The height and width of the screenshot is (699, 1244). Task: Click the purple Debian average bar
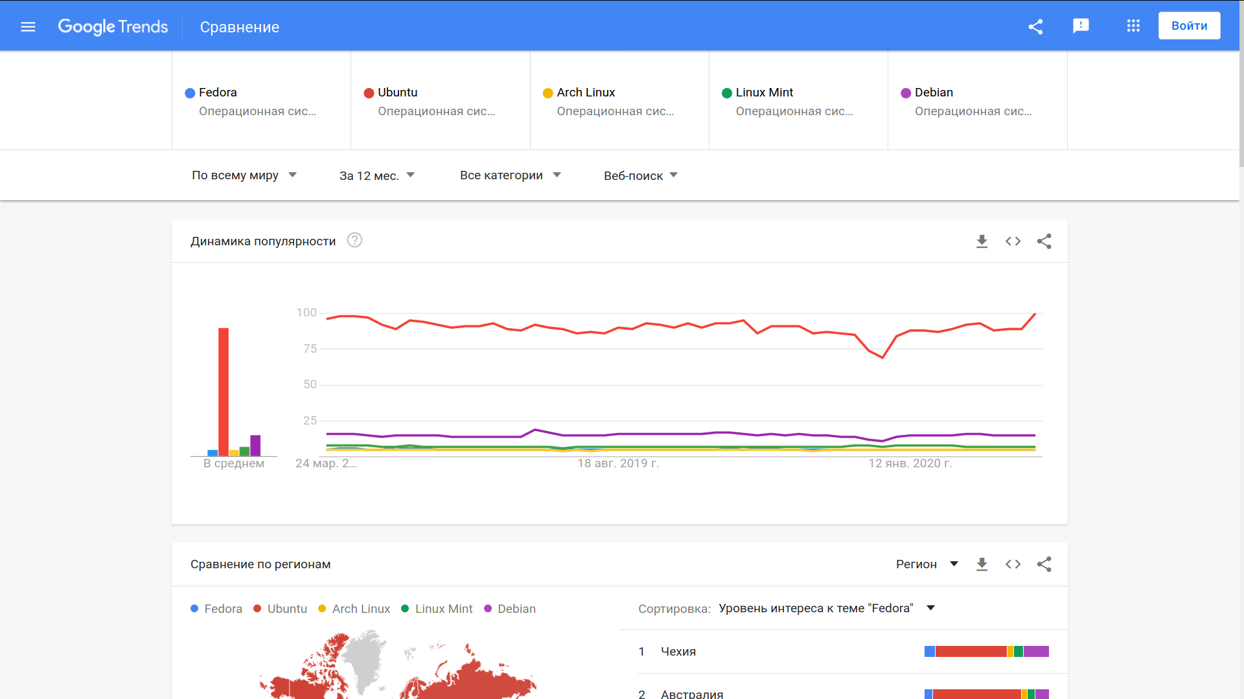[x=255, y=445]
